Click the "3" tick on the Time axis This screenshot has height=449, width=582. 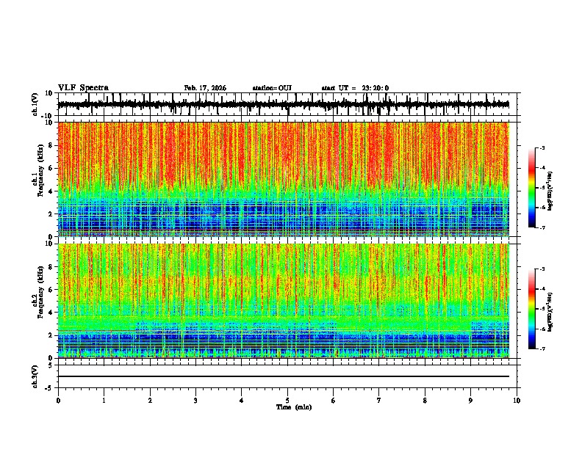(195, 401)
